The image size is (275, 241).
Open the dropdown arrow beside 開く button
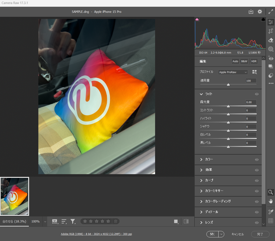[221, 234]
